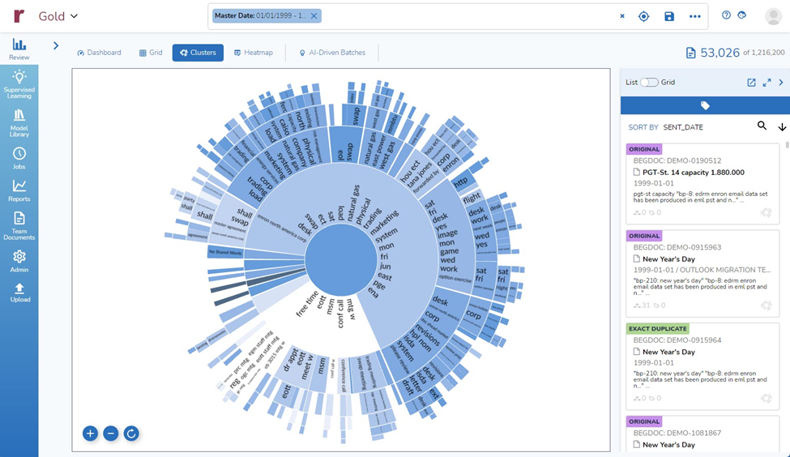Click the thread count 31 on DEMO-0915963 card
The height and width of the screenshot is (457, 790).
pos(642,305)
